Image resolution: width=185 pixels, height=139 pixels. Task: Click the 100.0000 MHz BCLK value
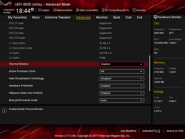[x=161, y=43]
